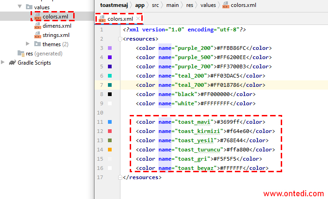The image size is (328, 199).
Task: Expand the themes (2) folder
Action: click(x=28, y=44)
